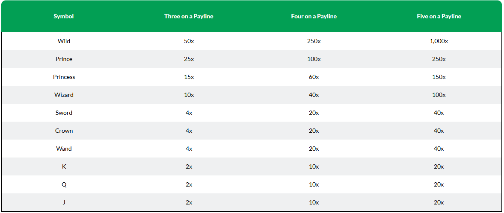The height and width of the screenshot is (213, 504).
Task: Click the 50x Wild three-payline cell
Action: click(x=189, y=41)
